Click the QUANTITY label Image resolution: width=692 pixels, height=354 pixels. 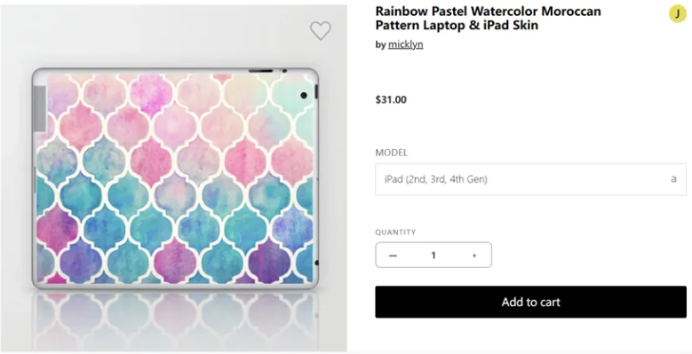pyautogui.click(x=395, y=232)
